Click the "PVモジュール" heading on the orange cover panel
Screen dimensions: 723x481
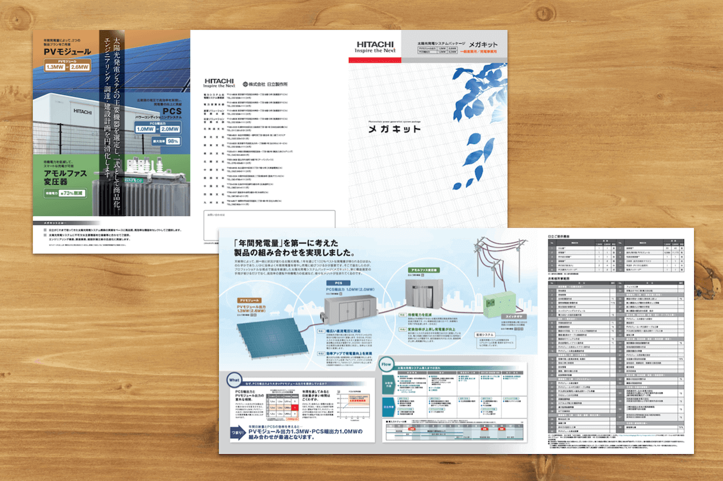68,52
